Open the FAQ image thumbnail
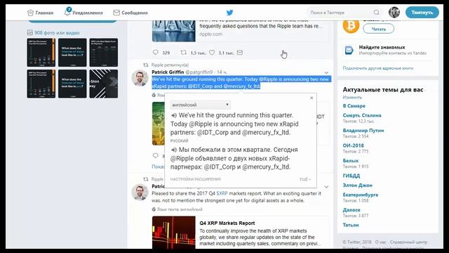The image size is (449, 253). pos(174,31)
